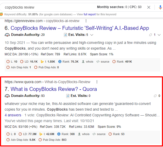This screenshot has height=147, width=163.
Task: Open the 'full report' keyword link
Action: coord(90,14)
